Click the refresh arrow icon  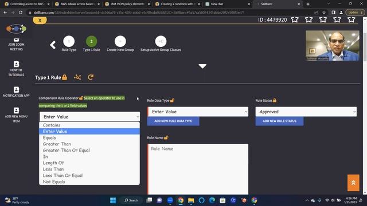[91, 77]
